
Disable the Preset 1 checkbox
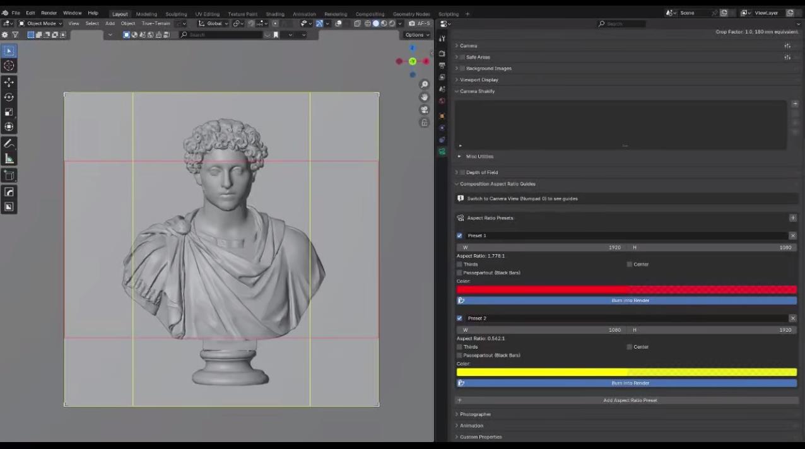[x=459, y=236]
